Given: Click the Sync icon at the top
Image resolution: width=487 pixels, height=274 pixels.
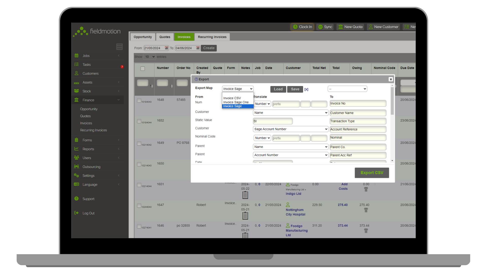Looking at the screenshot, I should point(320,27).
